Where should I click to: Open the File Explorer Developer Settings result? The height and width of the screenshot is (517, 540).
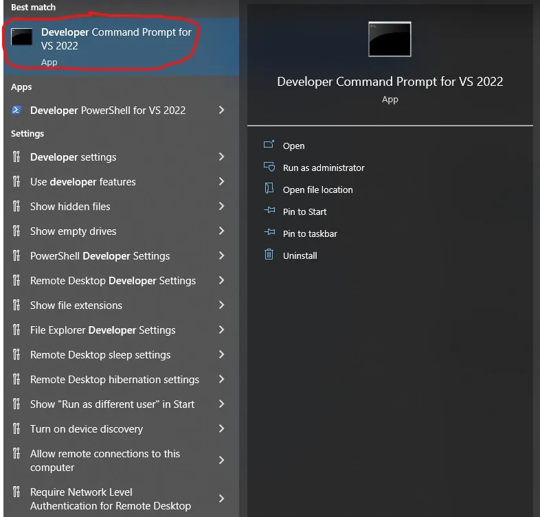102,330
